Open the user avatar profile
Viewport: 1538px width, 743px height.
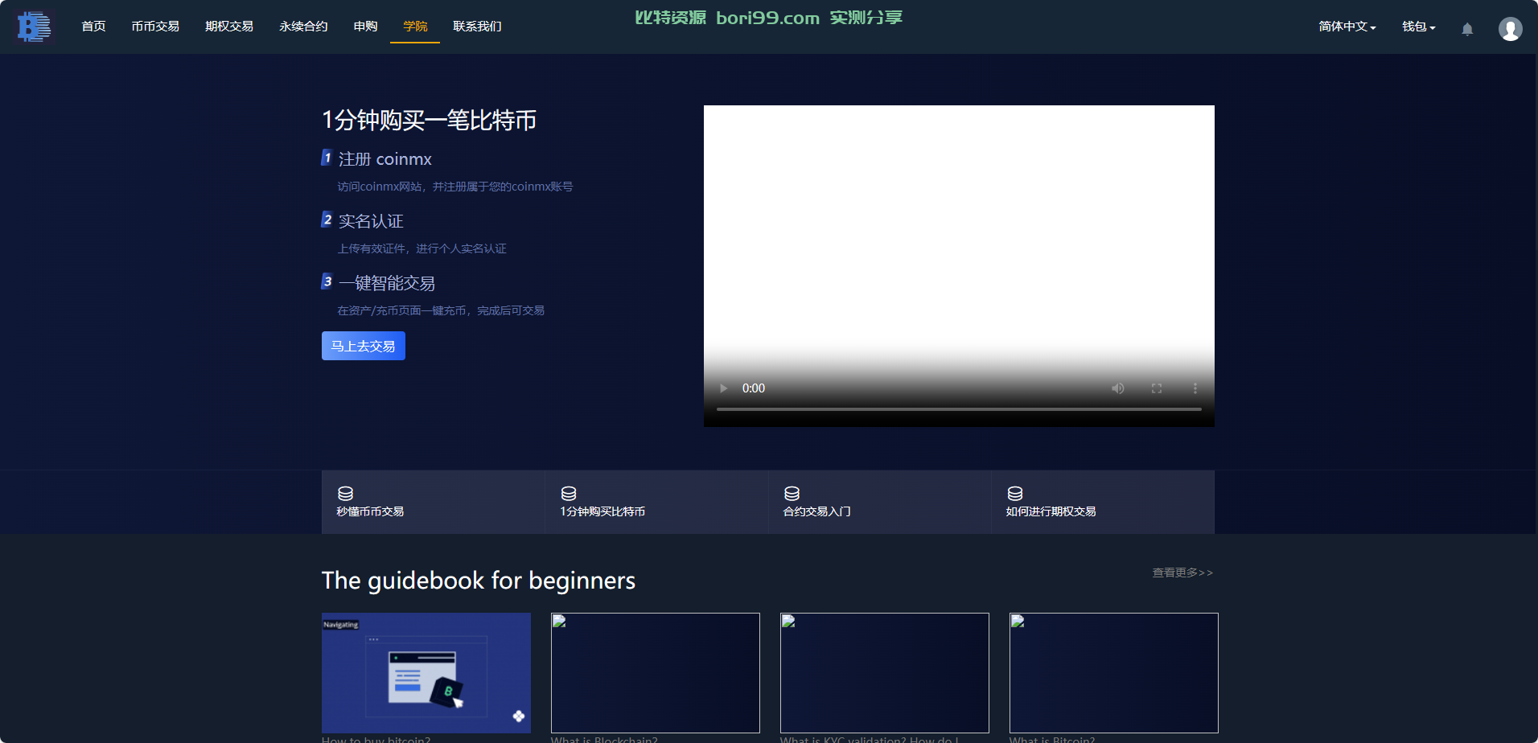1510,29
